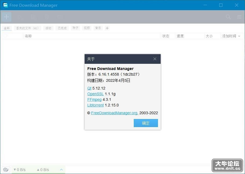Click the version text 6.16.1.4558

[109, 74]
